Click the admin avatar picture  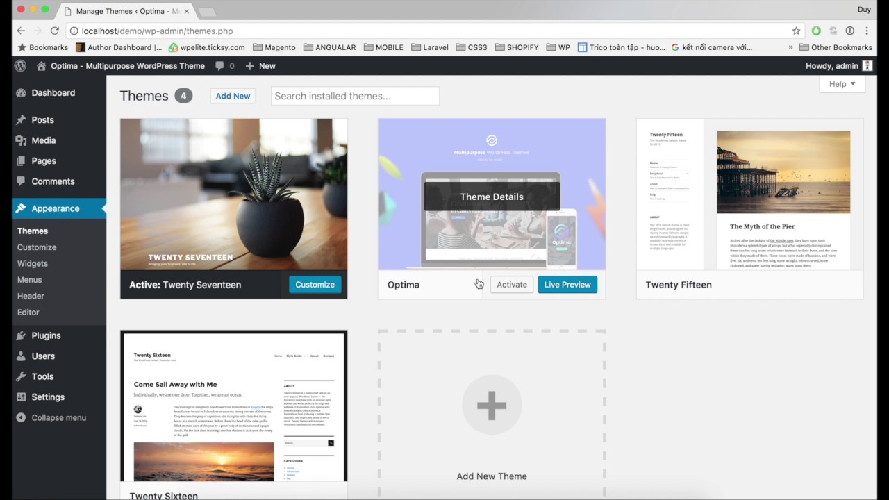(x=867, y=66)
